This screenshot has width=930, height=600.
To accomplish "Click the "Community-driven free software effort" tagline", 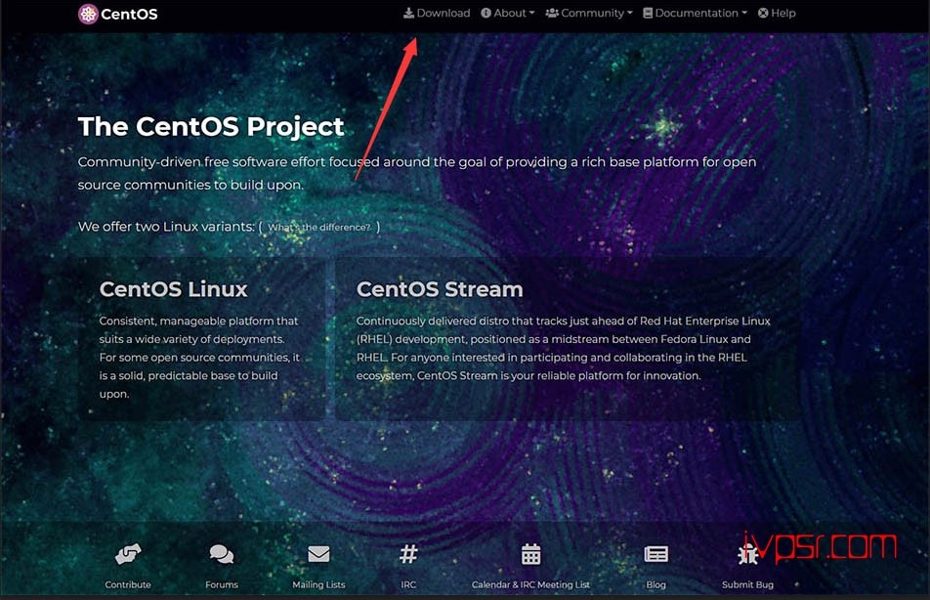I will [x=417, y=173].
